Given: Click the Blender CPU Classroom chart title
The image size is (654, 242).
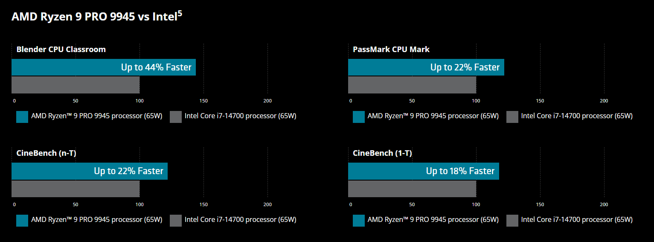Looking at the screenshot, I should click(x=61, y=50).
